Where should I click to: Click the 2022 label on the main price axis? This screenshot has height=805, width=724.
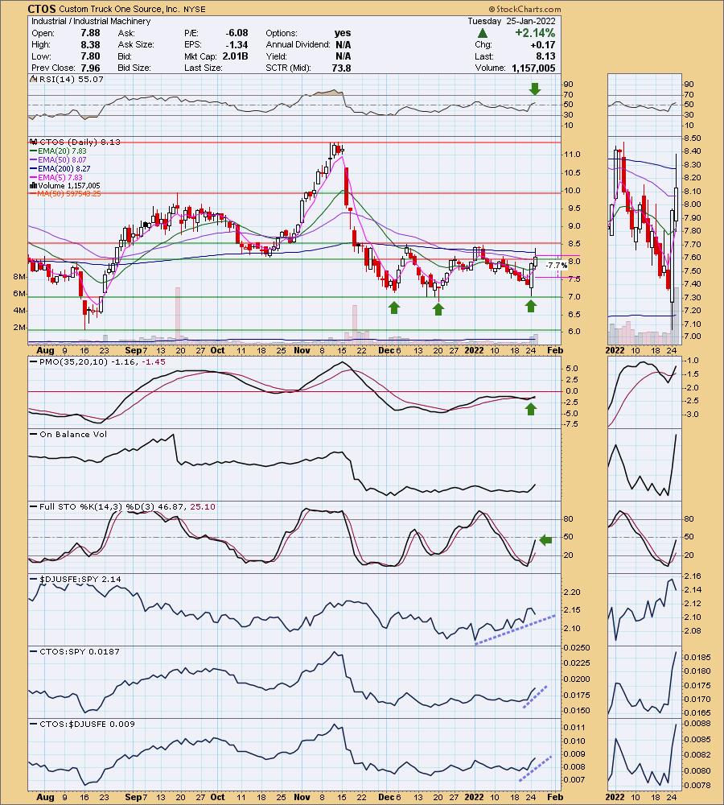click(x=474, y=350)
